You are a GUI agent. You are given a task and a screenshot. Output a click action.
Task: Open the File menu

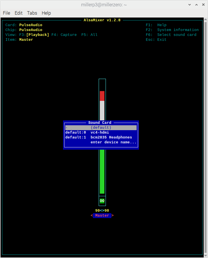[x=6, y=13]
